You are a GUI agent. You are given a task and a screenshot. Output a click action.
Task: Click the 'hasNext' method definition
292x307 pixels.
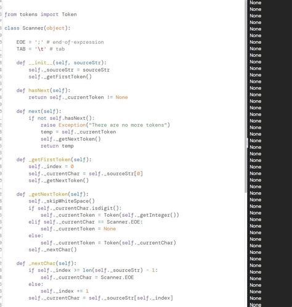[x=39, y=90]
